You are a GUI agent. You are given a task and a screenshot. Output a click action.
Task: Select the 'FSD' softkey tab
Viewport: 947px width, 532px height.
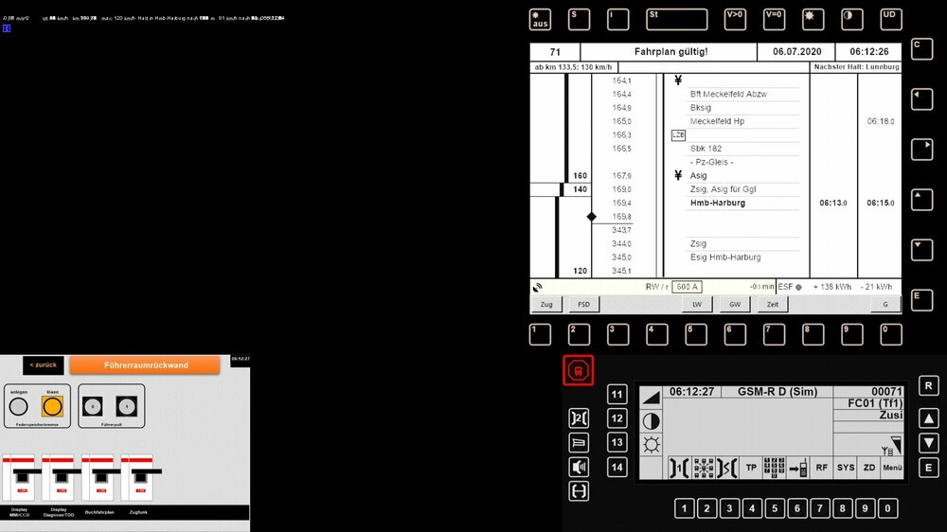[583, 305]
